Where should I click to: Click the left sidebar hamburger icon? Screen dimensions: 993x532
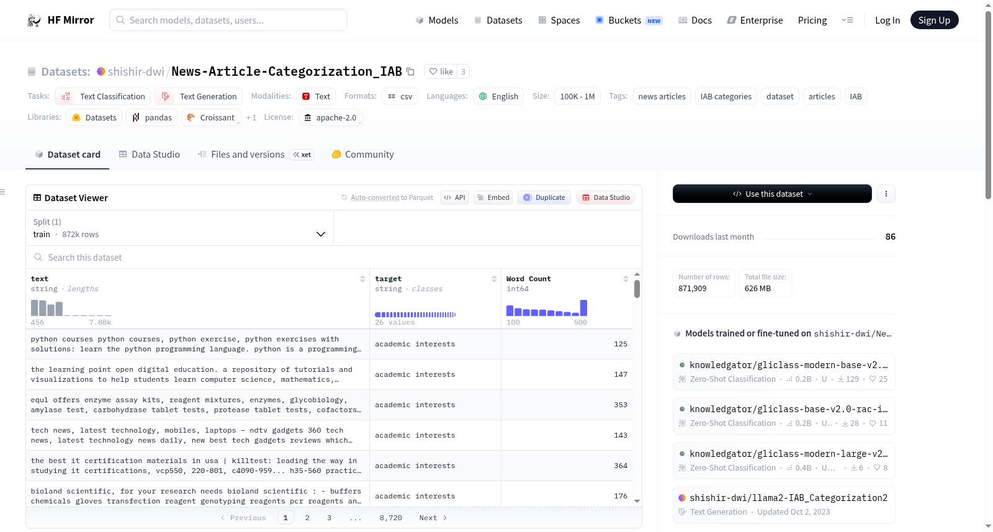3,192
